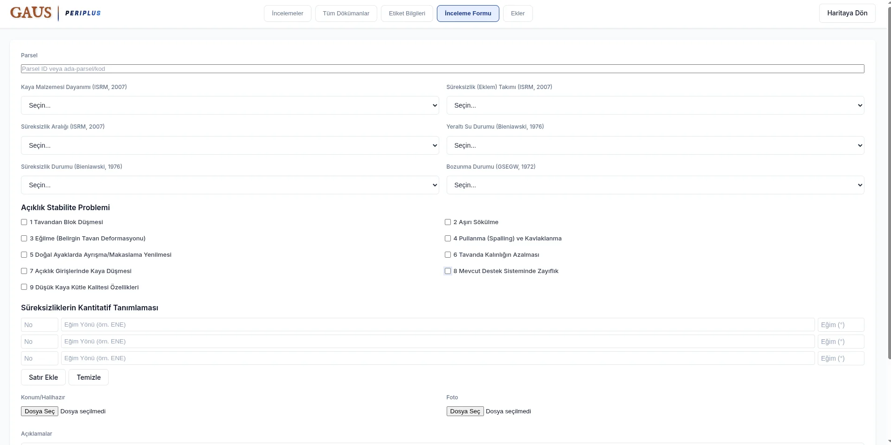
Task: Check 2 Aşırı Sökülme
Action: [448, 222]
